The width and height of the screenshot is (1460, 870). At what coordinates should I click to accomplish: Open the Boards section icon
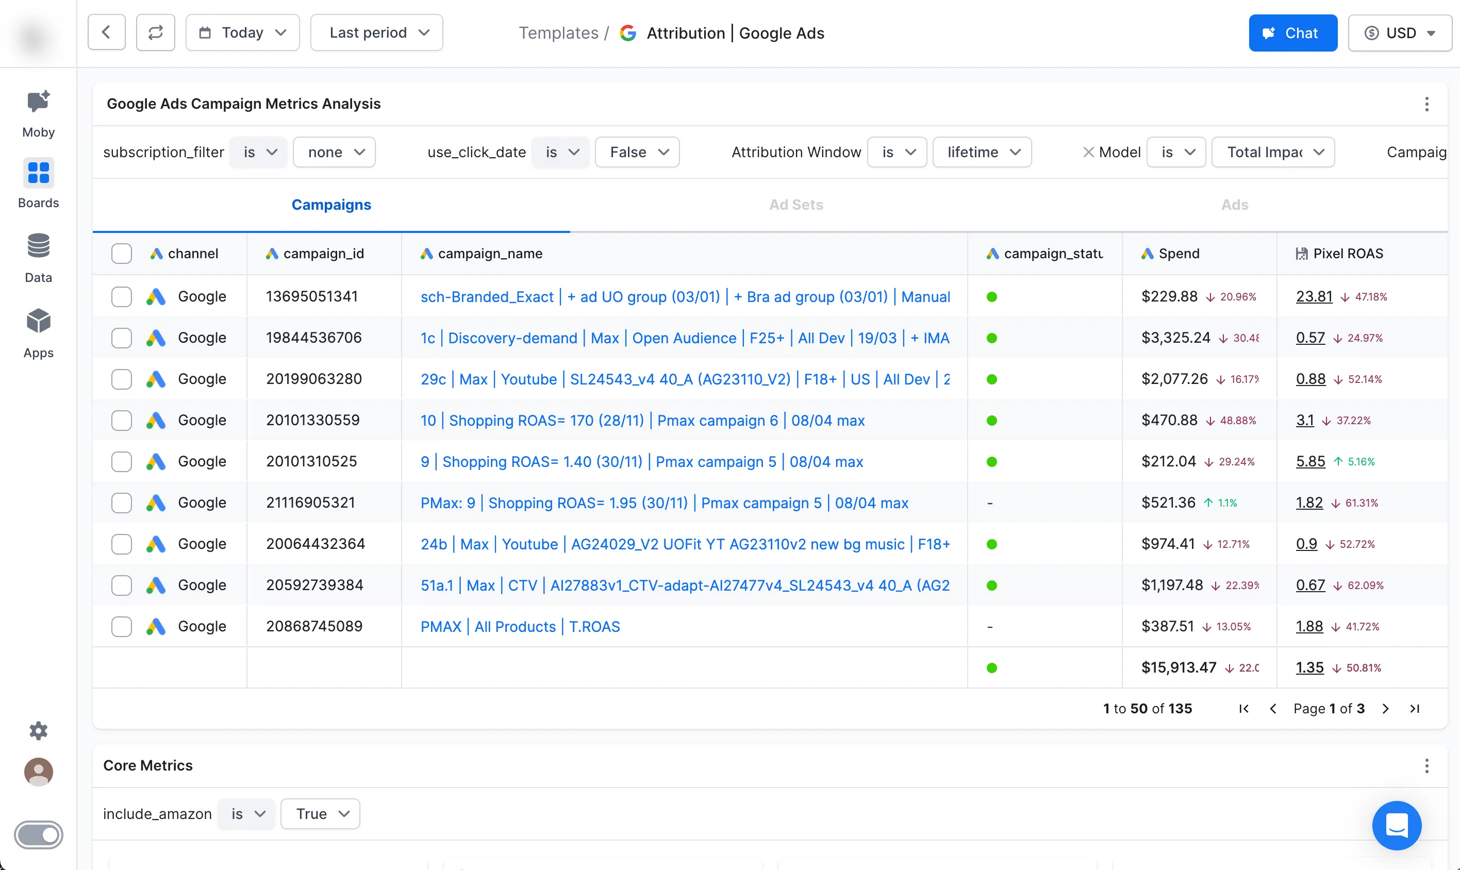[38, 173]
